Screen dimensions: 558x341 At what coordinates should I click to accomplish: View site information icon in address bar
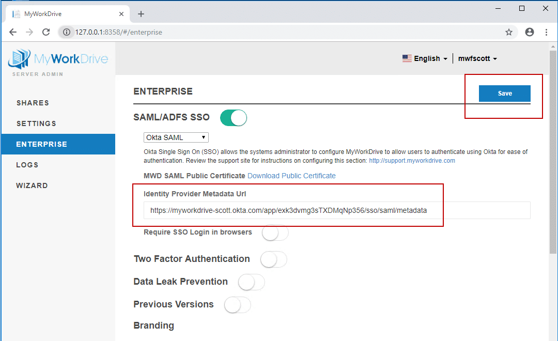[x=66, y=32]
